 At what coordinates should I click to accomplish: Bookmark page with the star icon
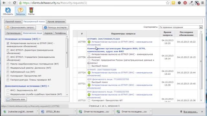click(168, 3)
